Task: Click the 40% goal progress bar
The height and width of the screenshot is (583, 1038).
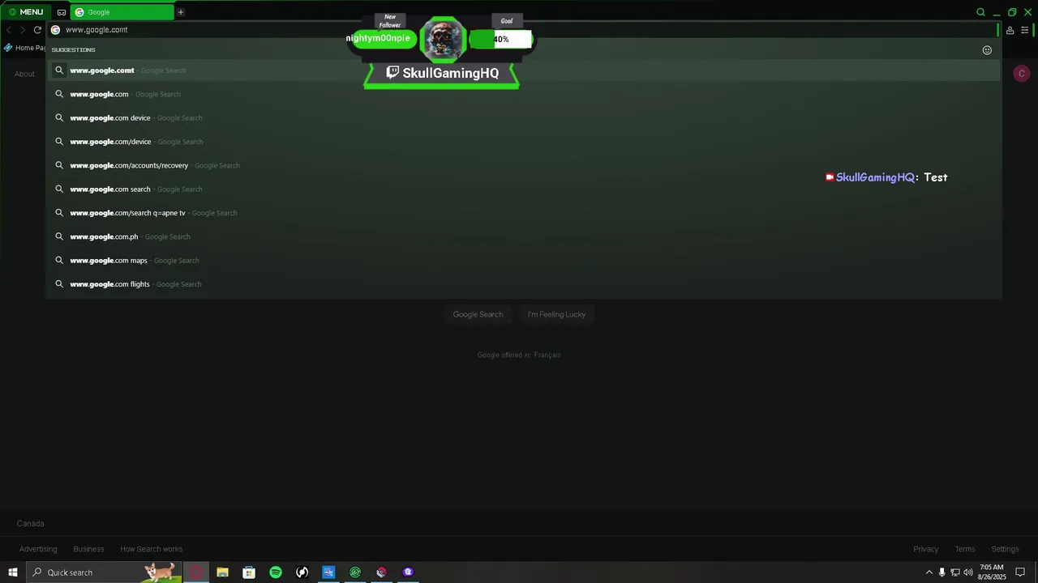Action: pos(500,39)
